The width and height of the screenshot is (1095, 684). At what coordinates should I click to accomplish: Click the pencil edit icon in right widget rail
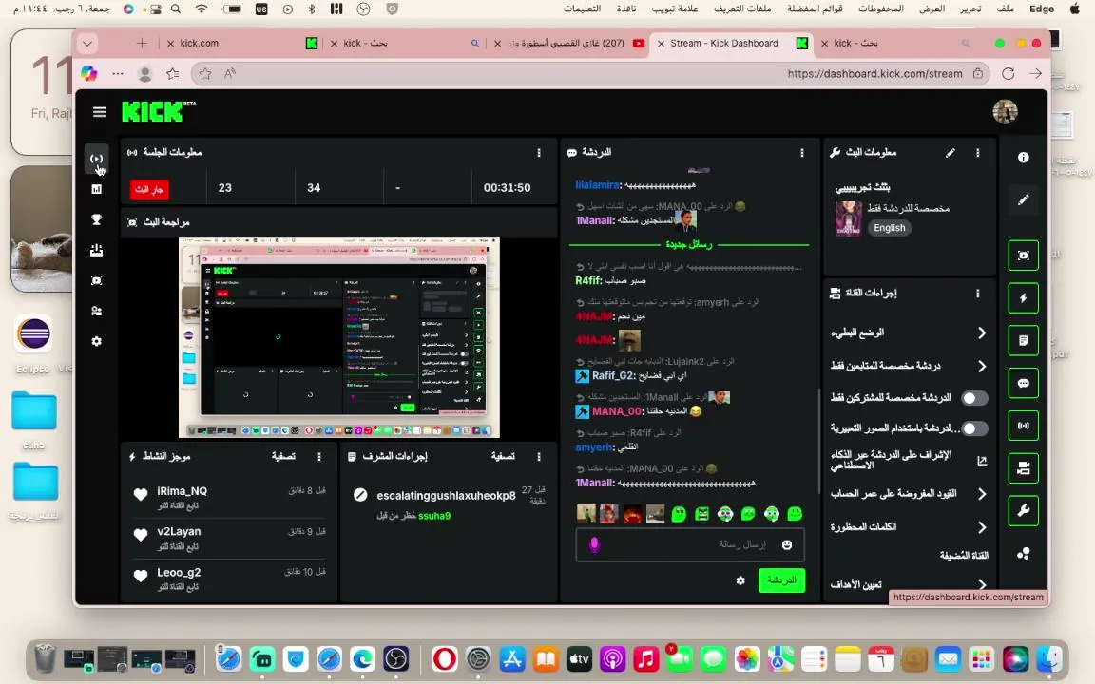pyautogui.click(x=1023, y=200)
